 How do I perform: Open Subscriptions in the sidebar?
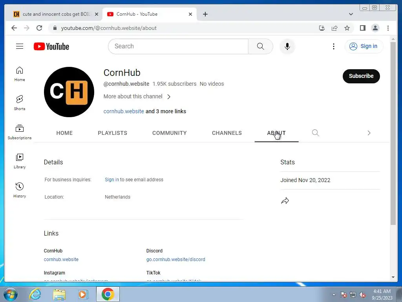click(x=20, y=132)
